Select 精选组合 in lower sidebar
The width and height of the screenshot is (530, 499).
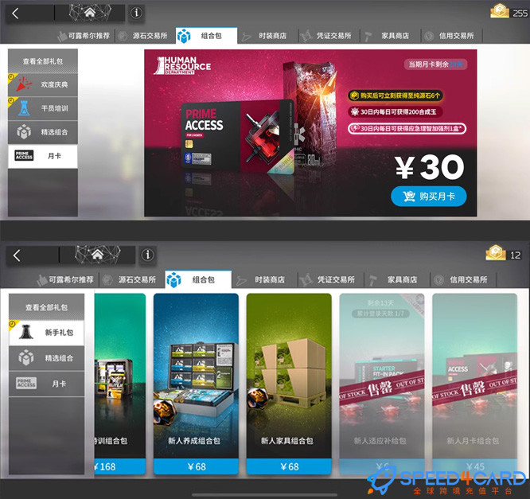(47, 358)
